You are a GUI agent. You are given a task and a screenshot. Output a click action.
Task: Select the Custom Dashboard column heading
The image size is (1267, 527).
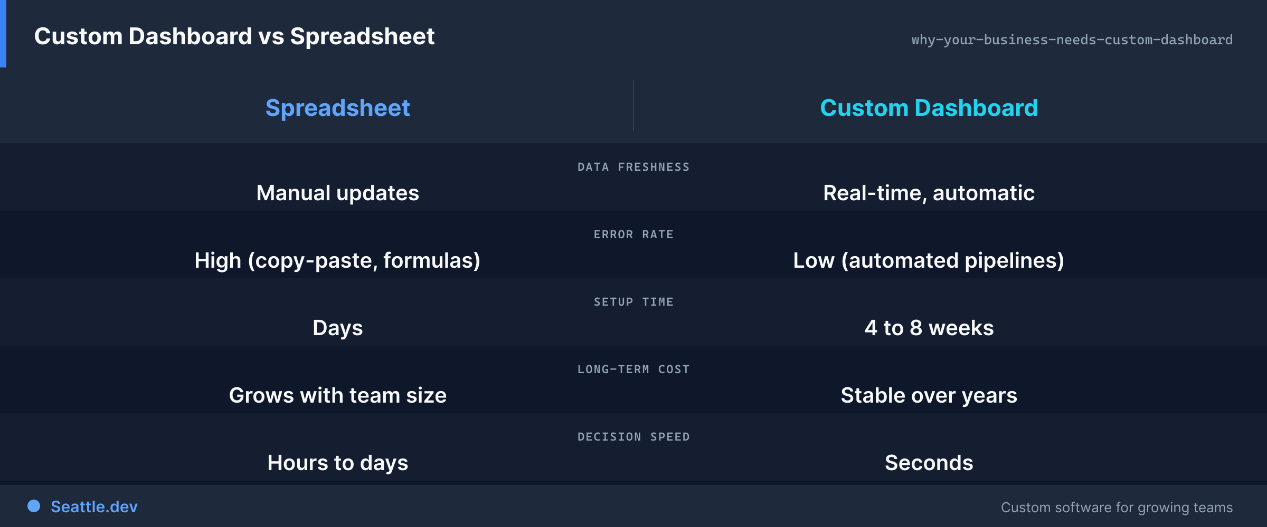pos(929,108)
